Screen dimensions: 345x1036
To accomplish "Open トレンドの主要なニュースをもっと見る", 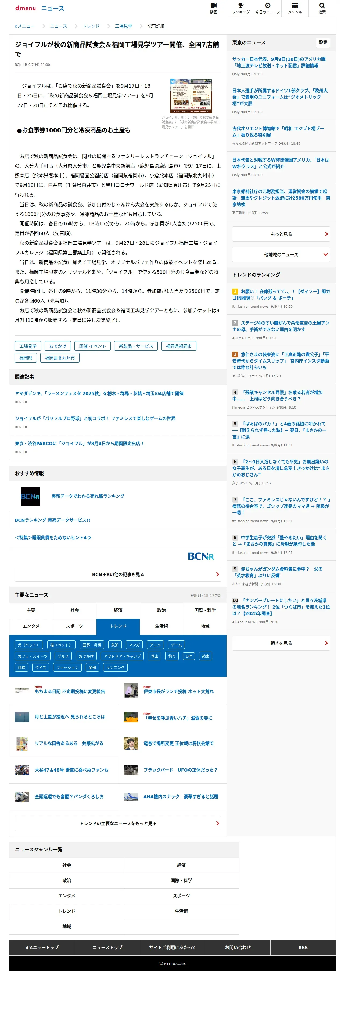I will pos(118,823).
